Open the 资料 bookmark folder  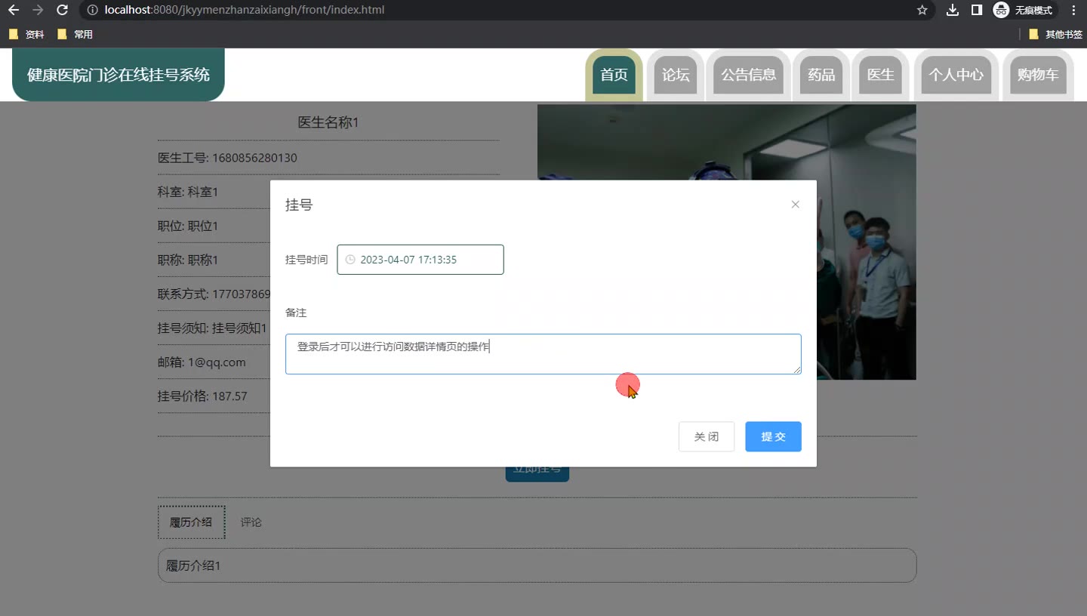click(27, 34)
